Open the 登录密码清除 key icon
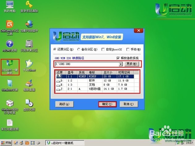This screenshot has width=195, height=146. (x=29, y=6)
